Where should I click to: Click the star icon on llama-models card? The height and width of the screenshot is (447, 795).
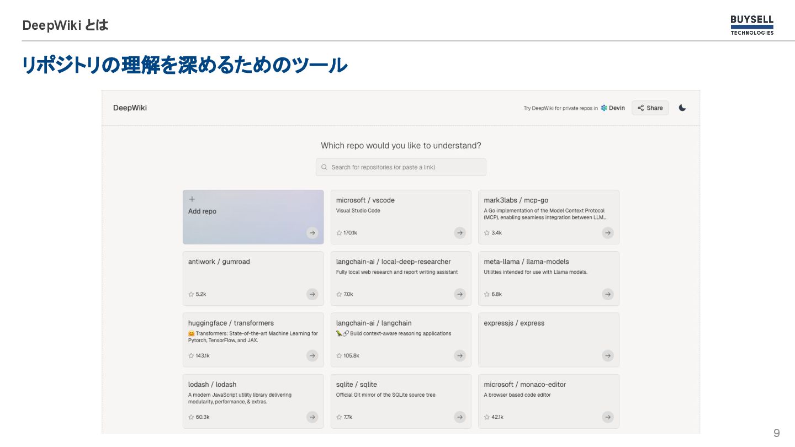[487, 294]
